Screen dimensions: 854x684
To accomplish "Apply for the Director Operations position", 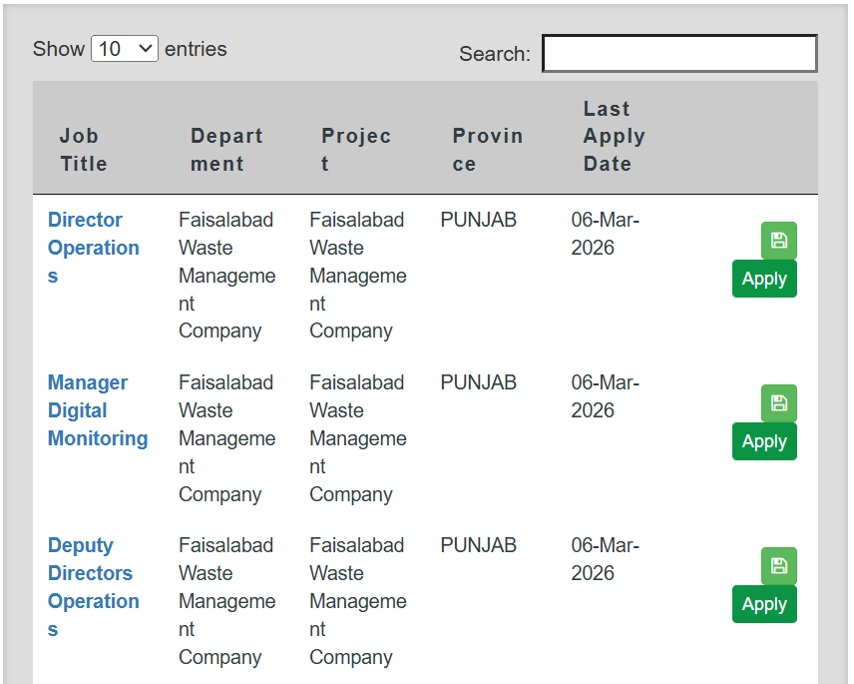I will [x=764, y=279].
